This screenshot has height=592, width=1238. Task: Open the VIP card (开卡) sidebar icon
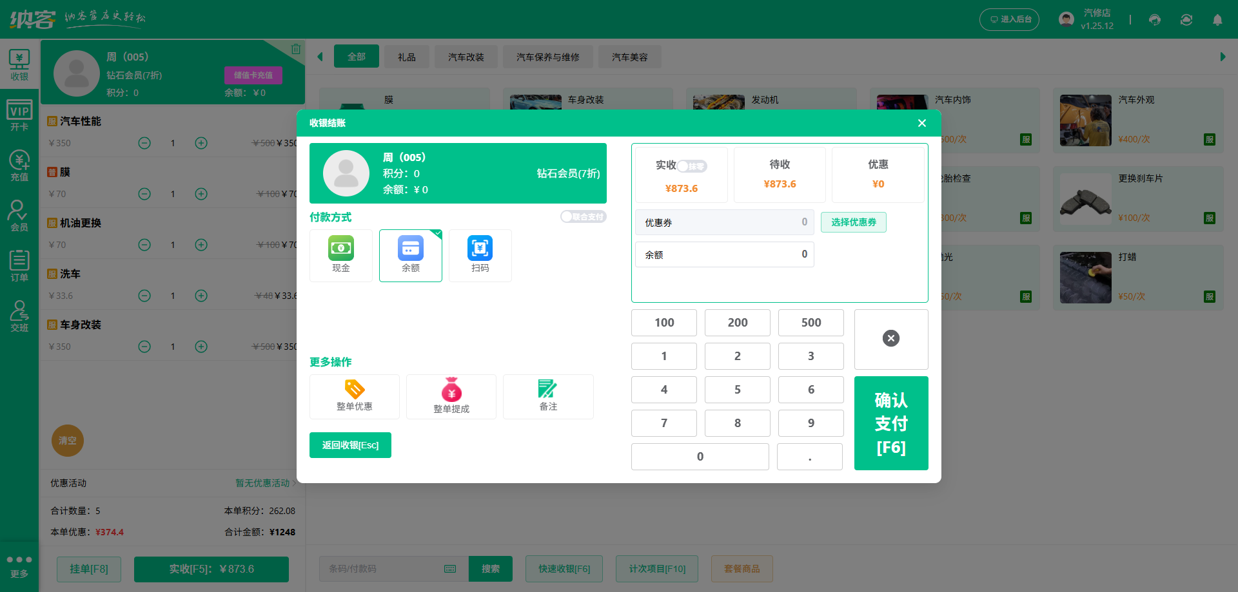pyautogui.click(x=19, y=115)
